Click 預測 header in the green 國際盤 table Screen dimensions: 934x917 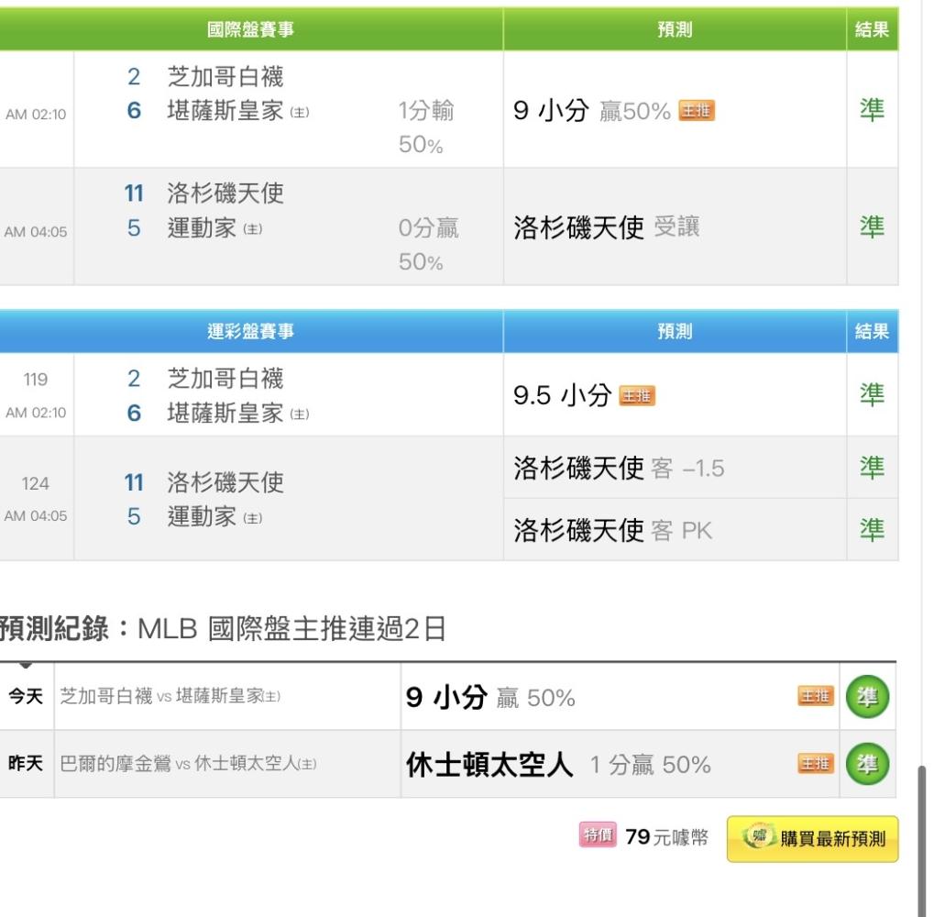click(675, 29)
